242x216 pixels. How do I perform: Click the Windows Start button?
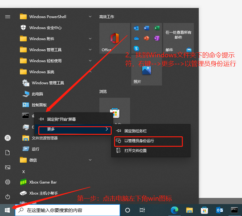click(7, 210)
